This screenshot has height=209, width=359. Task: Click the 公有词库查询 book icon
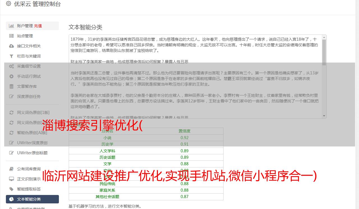coord(11,169)
